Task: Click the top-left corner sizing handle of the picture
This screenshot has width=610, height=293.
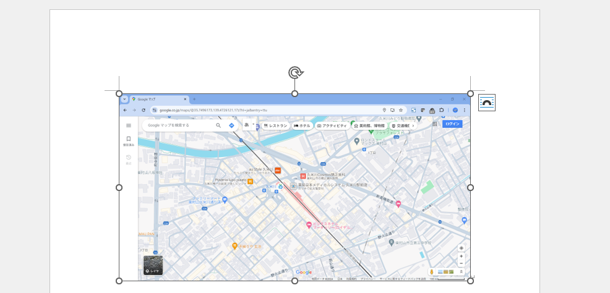Action: (x=119, y=94)
